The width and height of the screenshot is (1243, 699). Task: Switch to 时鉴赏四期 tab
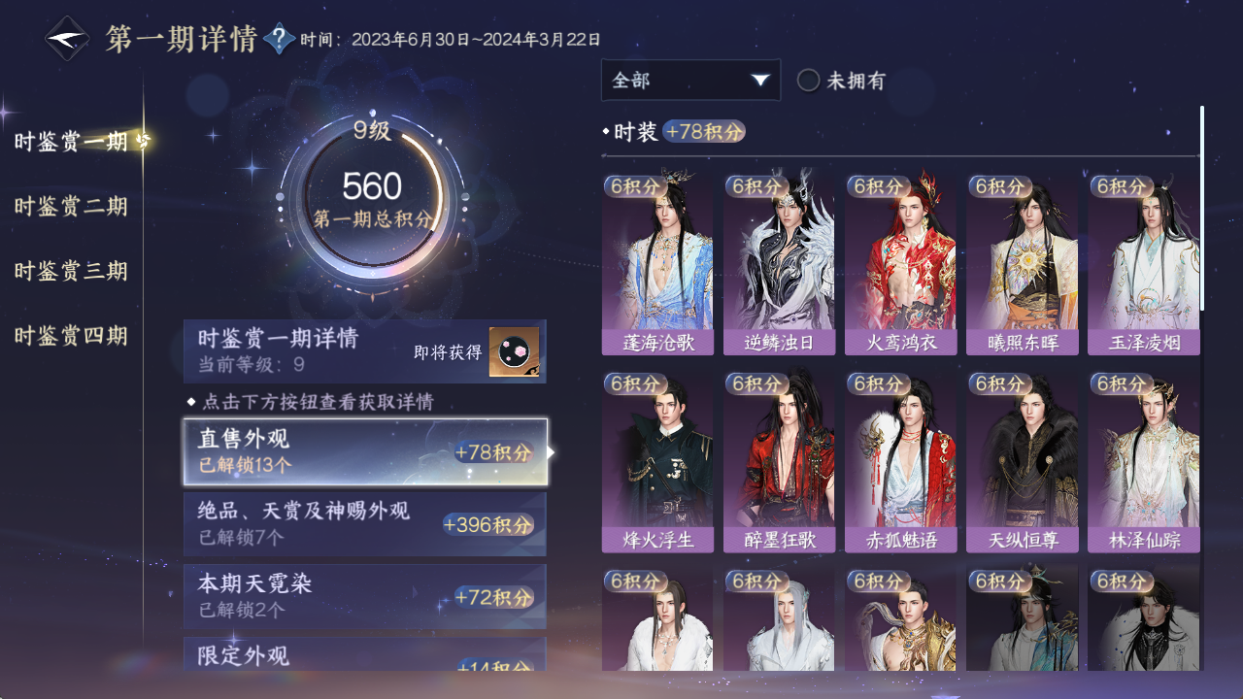coord(71,337)
